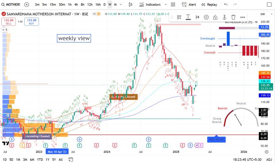
Task: Click the purple E marker beside lightning icon
Action: pos(201,145)
